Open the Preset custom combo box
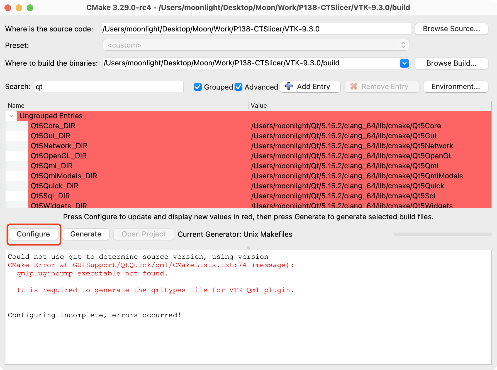The width and height of the screenshot is (497, 370). point(256,45)
